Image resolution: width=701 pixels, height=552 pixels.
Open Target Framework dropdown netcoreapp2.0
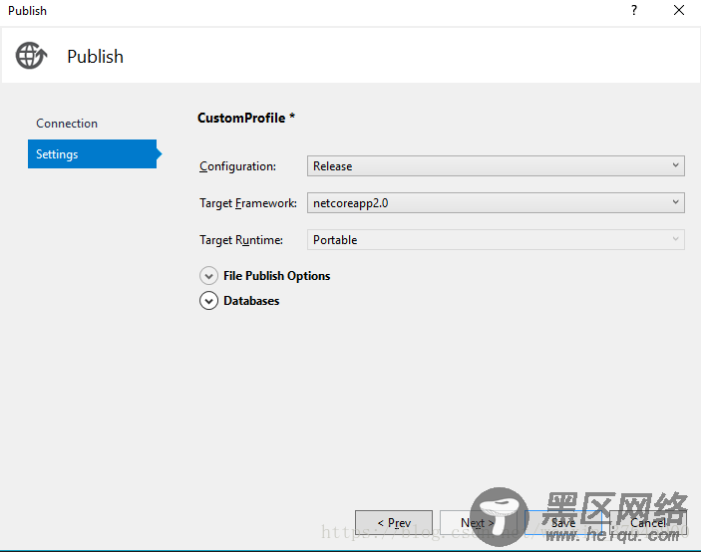(x=496, y=203)
